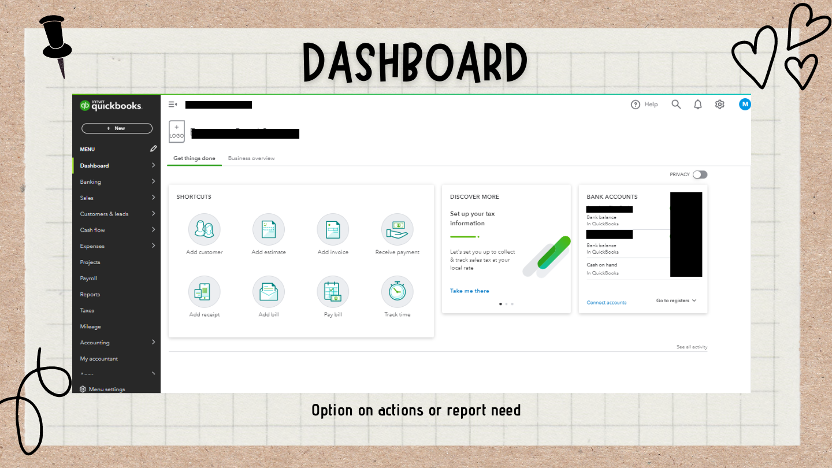
Task: Open Taxes in the sidebar menu
Action: click(87, 311)
